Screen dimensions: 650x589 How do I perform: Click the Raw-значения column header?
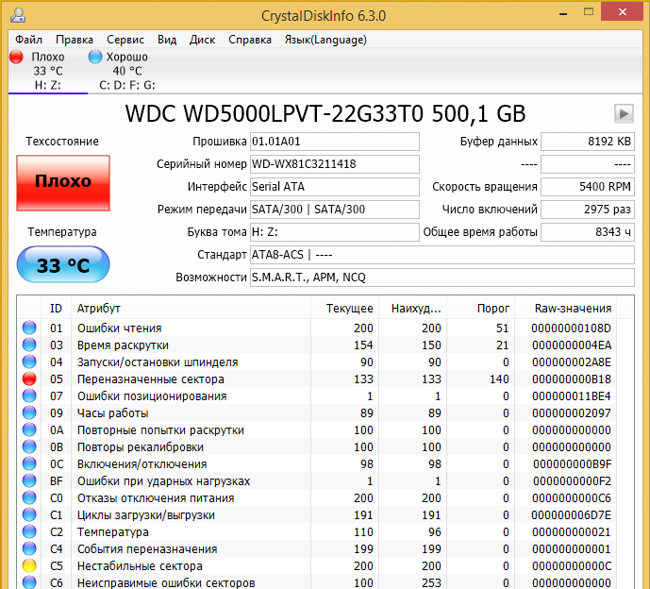pos(566,309)
